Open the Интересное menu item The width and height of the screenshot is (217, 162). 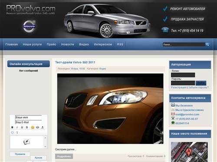103,44
